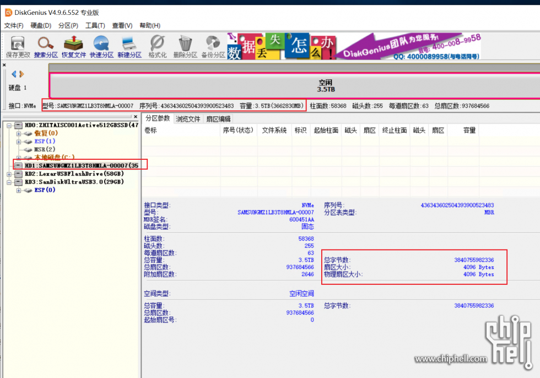
Task: Switch to the 分区参数 tab
Action: click(x=158, y=118)
